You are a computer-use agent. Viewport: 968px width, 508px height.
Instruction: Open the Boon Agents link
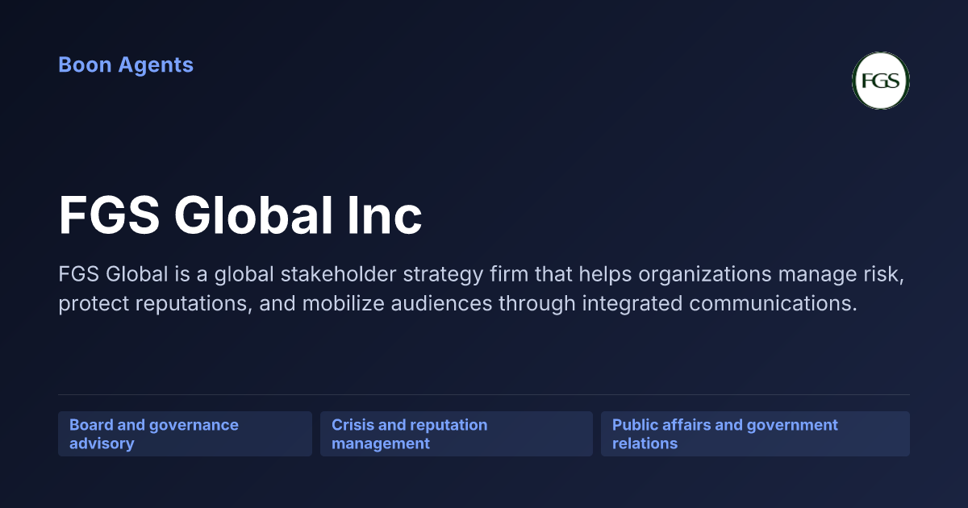[x=126, y=65]
